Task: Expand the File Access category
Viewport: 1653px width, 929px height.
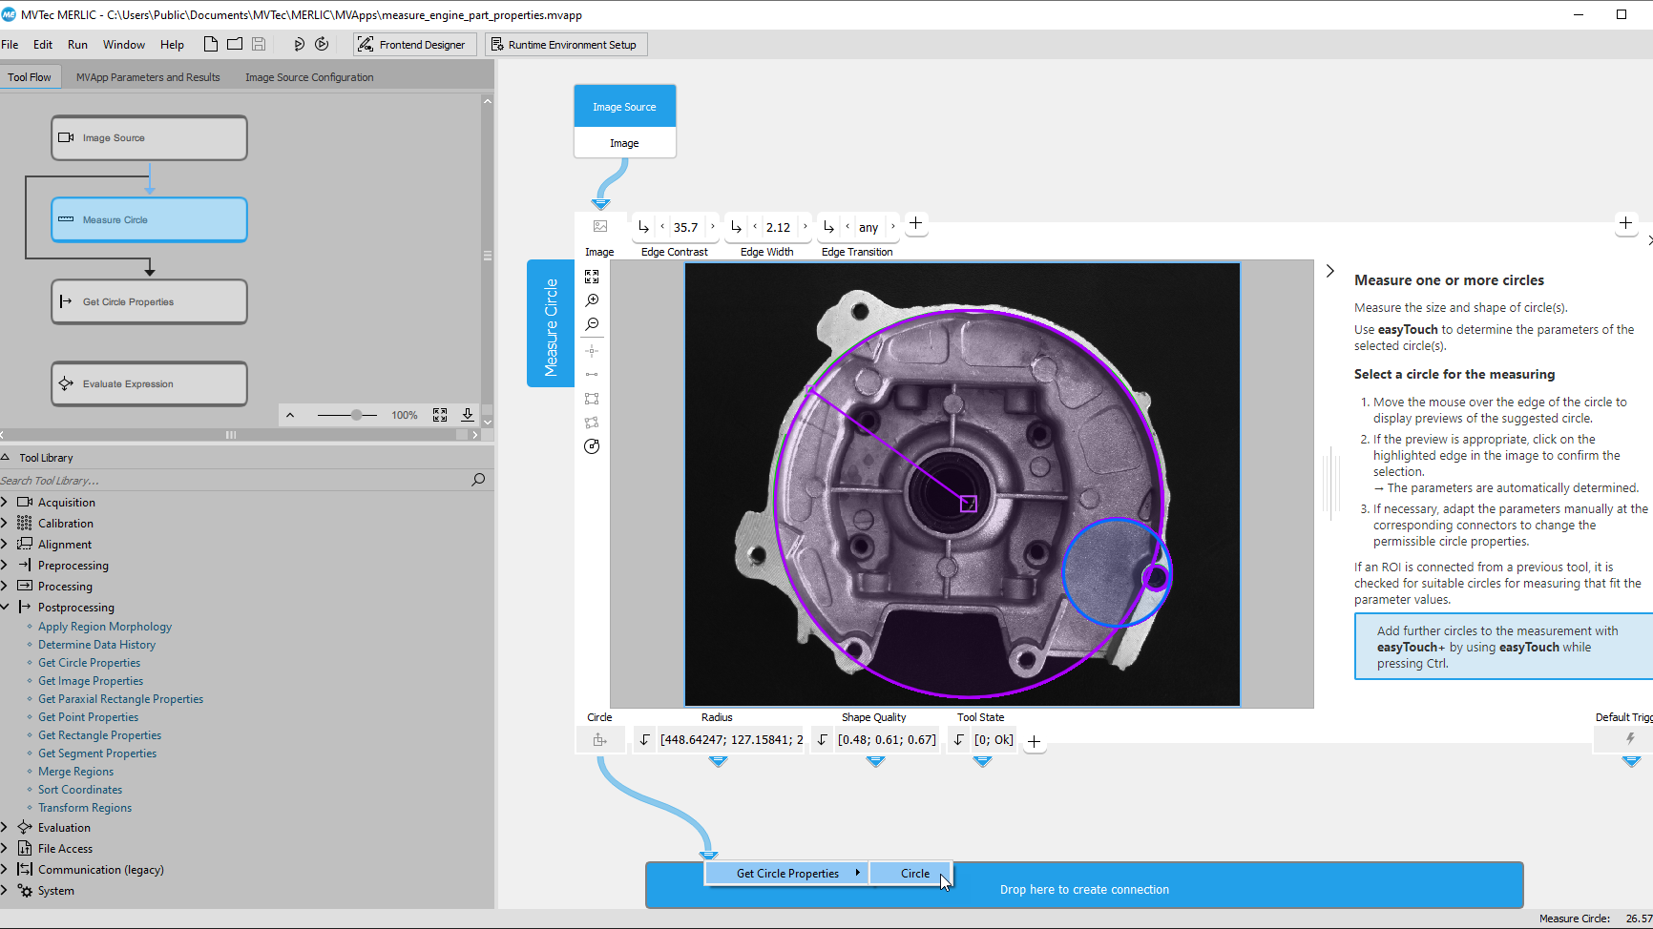Action: coord(5,848)
